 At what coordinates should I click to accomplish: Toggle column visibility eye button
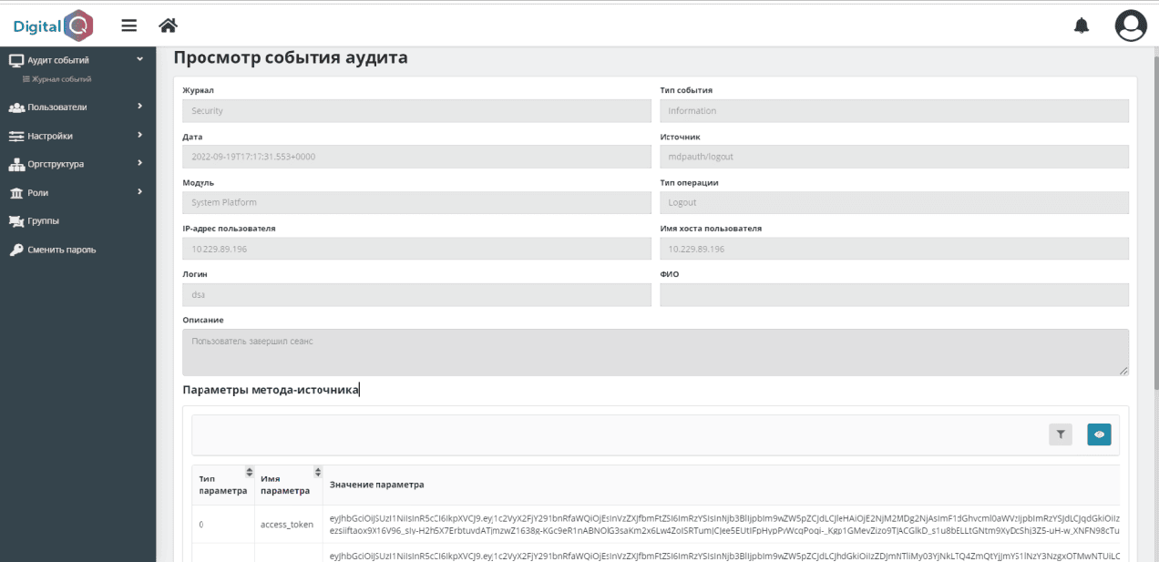click(x=1099, y=434)
